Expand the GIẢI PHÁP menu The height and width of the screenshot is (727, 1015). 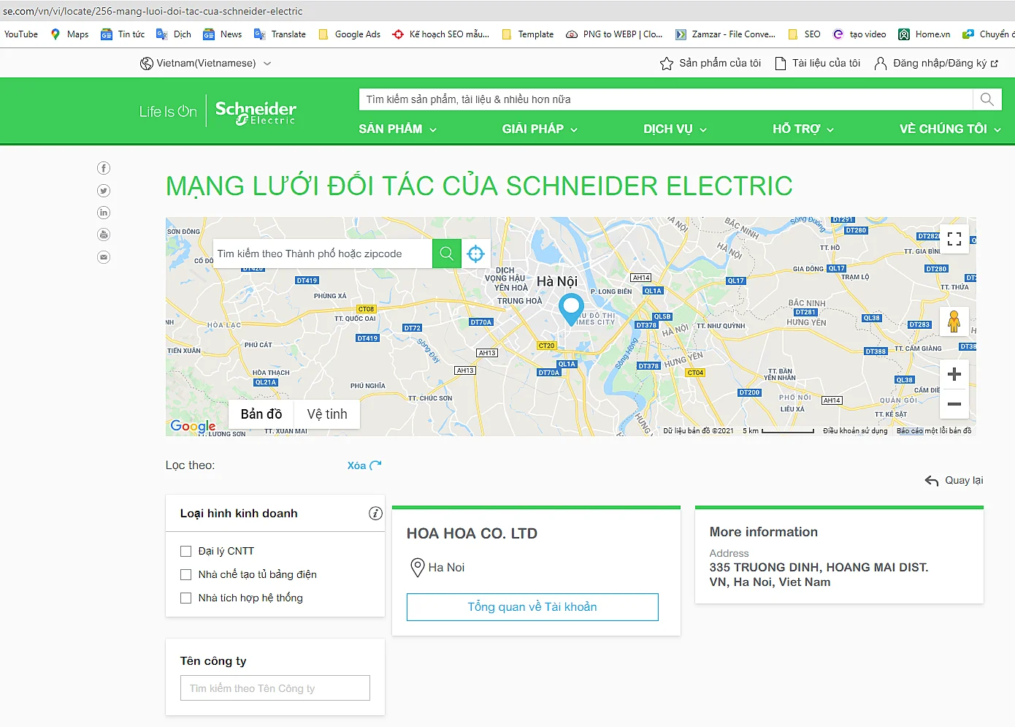click(540, 129)
